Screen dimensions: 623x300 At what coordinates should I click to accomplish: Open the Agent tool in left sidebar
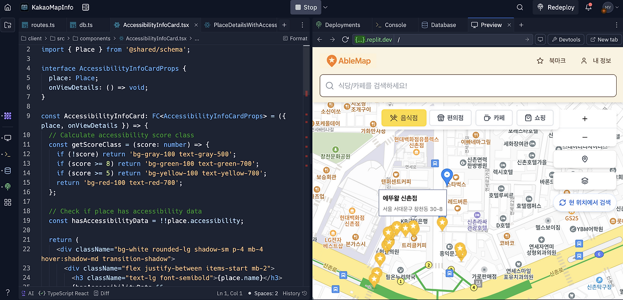coord(7,116)
